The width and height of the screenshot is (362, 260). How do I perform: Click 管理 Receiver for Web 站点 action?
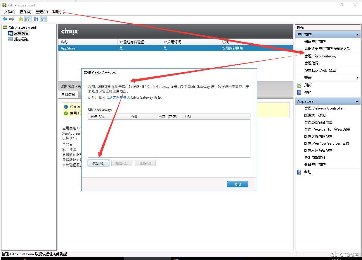tap(327, 129)
